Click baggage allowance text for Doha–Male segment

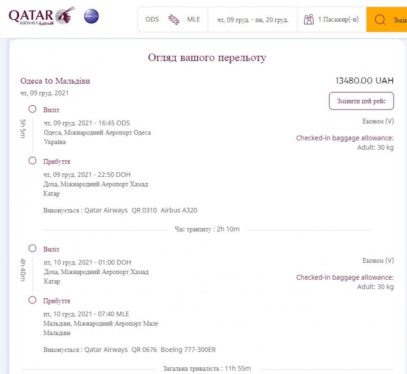point(345,277)
